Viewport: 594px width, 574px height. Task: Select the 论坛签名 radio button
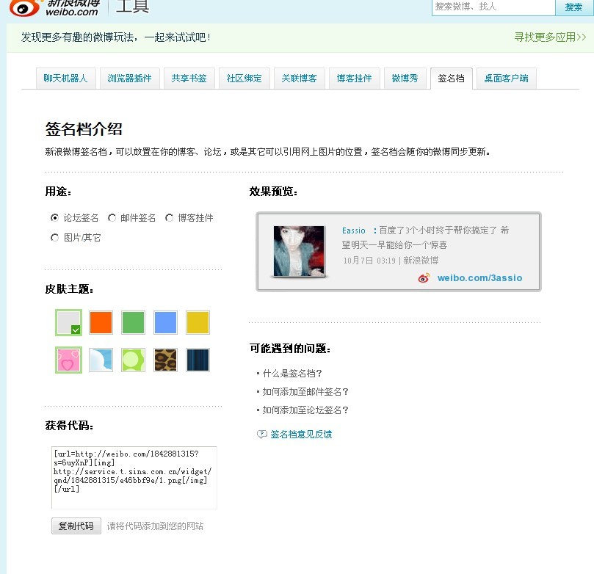click(54, 218)
